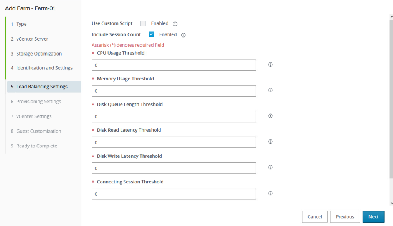Open the vCenter Server step
This screenshot has height=226, width=393.
[x=32, y=39]
